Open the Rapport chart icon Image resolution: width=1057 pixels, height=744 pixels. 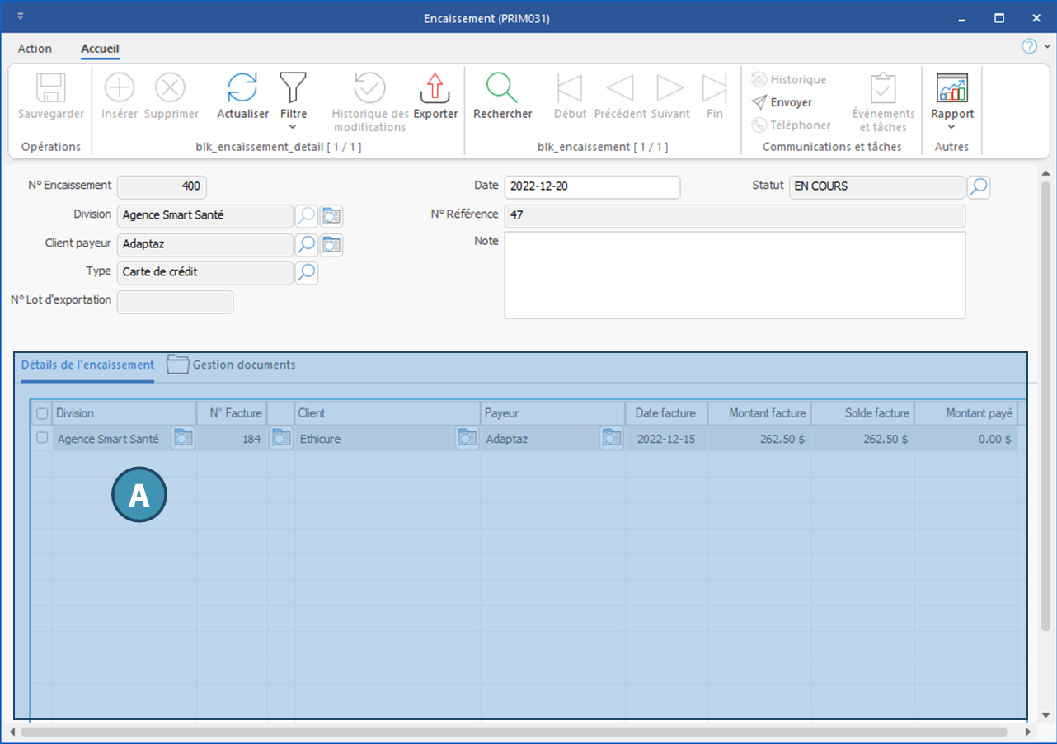[952, 87]
